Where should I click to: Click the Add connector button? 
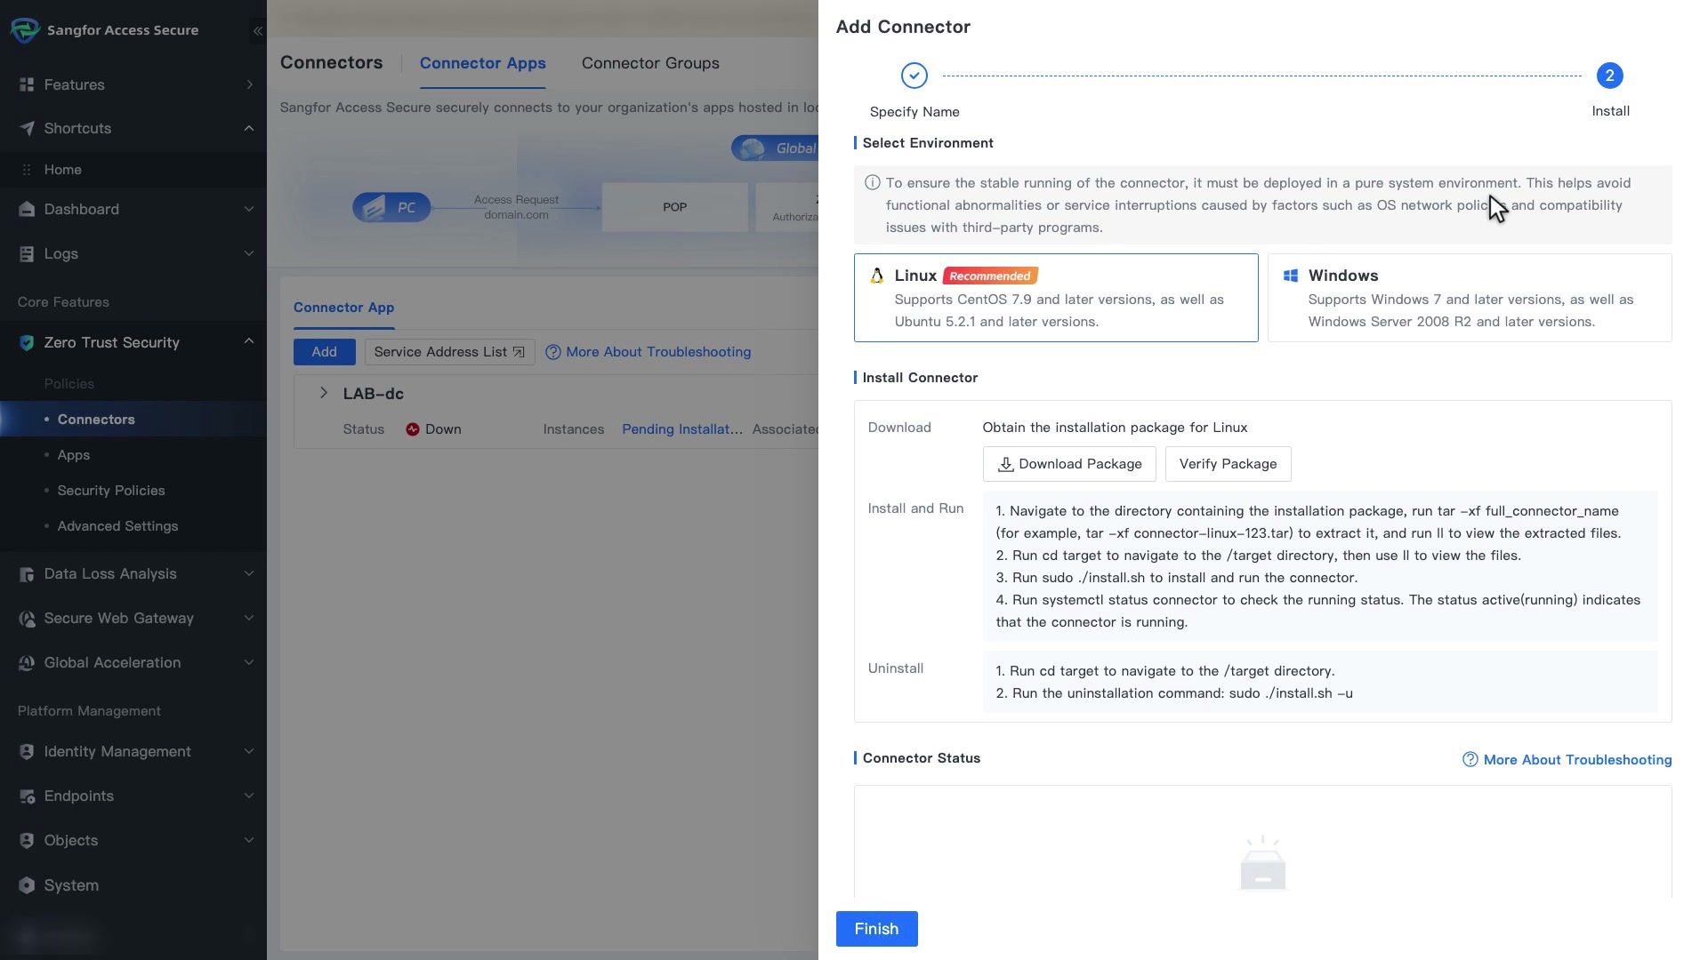[324, 352]
